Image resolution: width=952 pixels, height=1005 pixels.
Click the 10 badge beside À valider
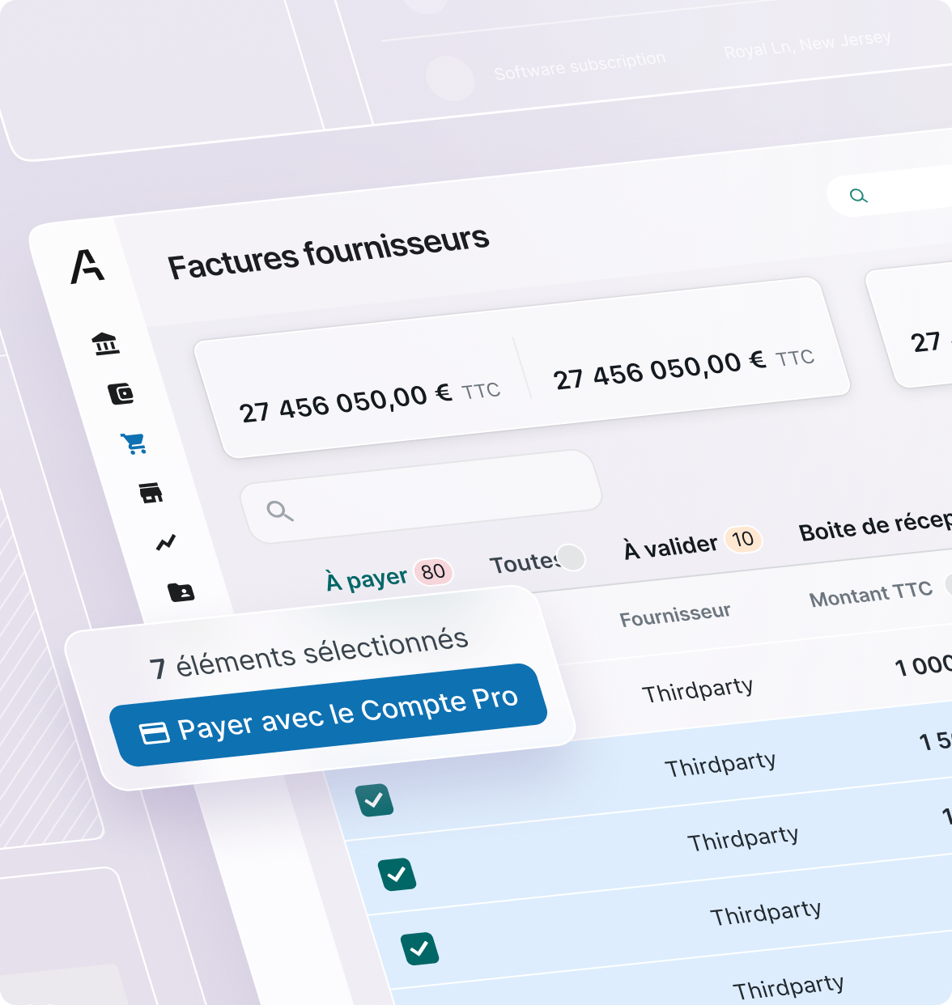[743, 539]
